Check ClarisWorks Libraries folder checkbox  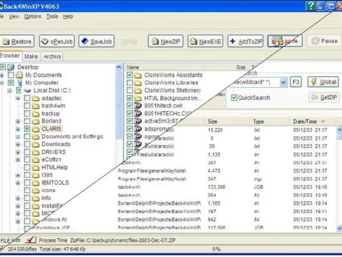coord(130,83)
